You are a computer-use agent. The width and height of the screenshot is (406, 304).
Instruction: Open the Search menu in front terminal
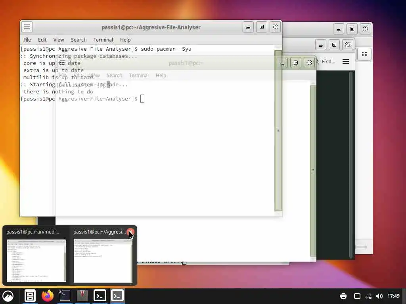[x=79, y=40]
